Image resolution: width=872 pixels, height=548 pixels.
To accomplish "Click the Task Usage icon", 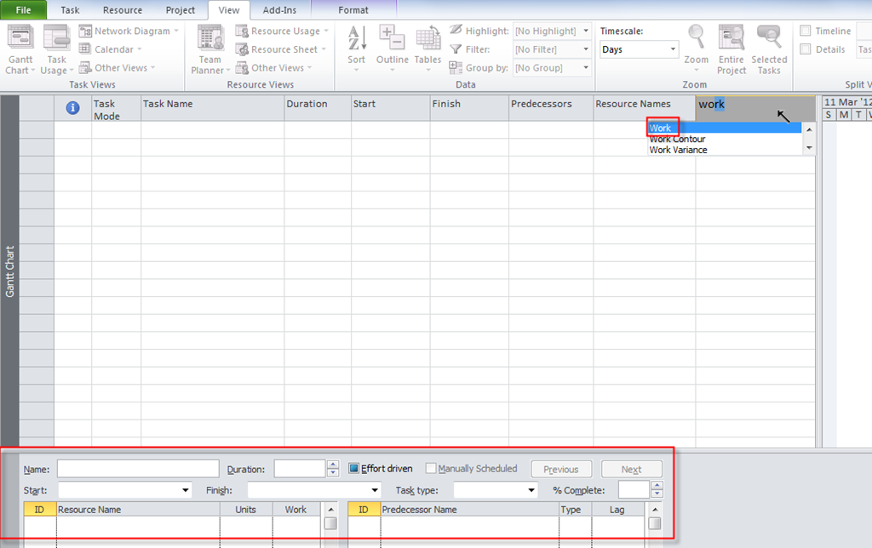I will (x=56, y=40).
